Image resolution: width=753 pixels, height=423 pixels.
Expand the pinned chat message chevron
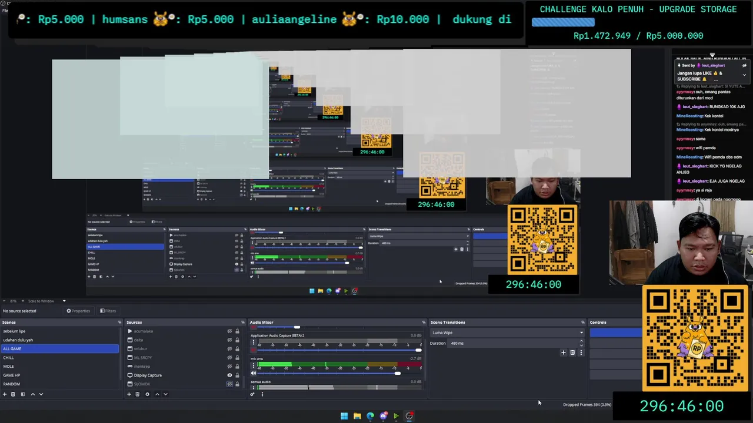point(744,75)
